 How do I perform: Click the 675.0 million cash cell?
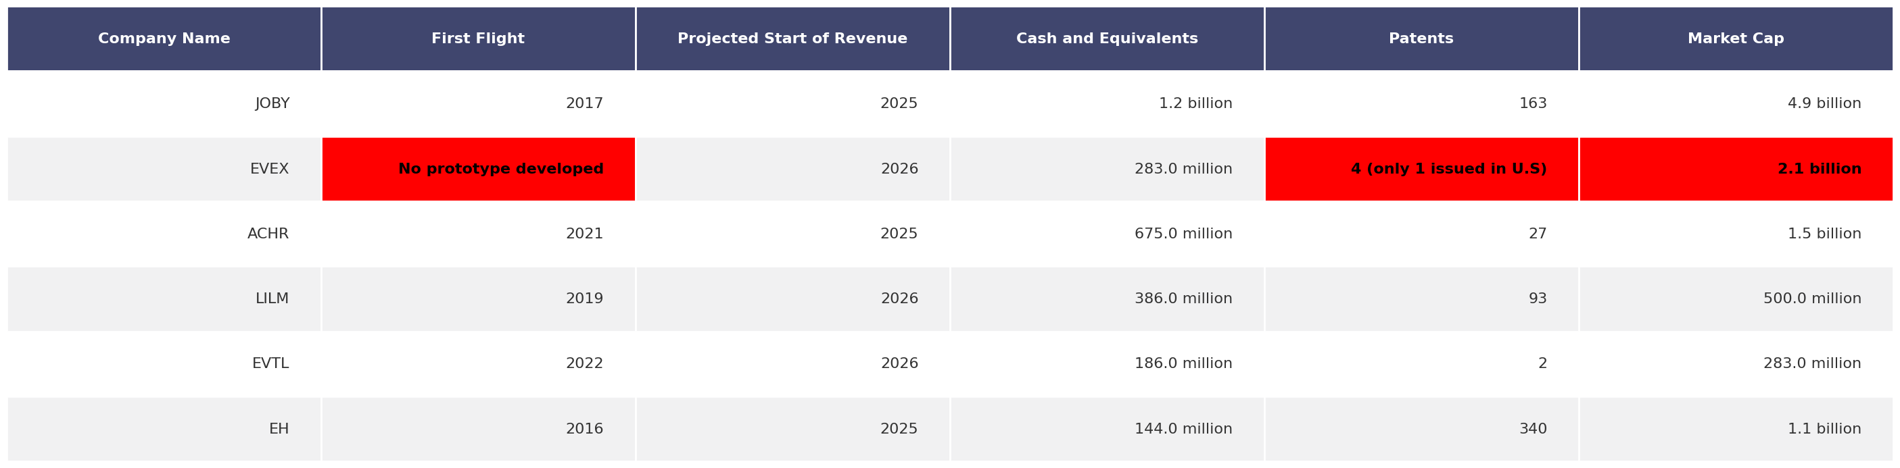click(x=1107, y=234)
